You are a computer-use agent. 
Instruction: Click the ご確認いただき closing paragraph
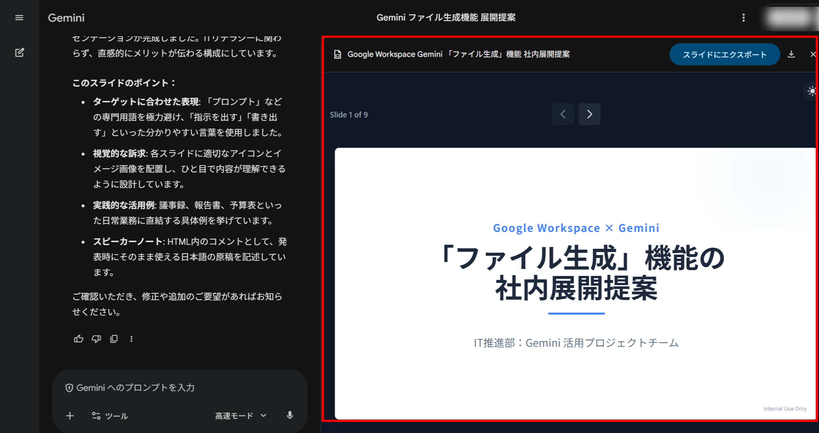pyautogui.click(x=177, y=304)
